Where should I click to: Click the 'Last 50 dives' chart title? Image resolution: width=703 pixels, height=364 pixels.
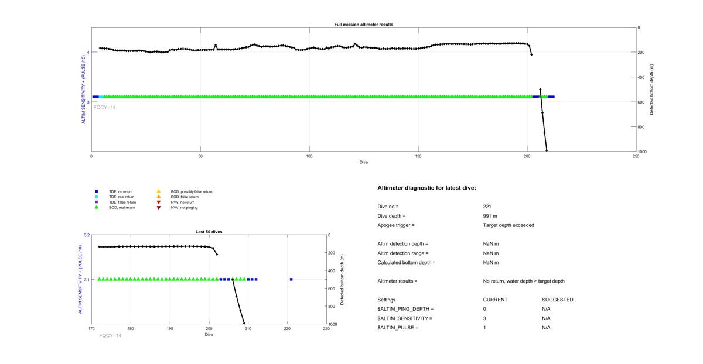point(209,232)
